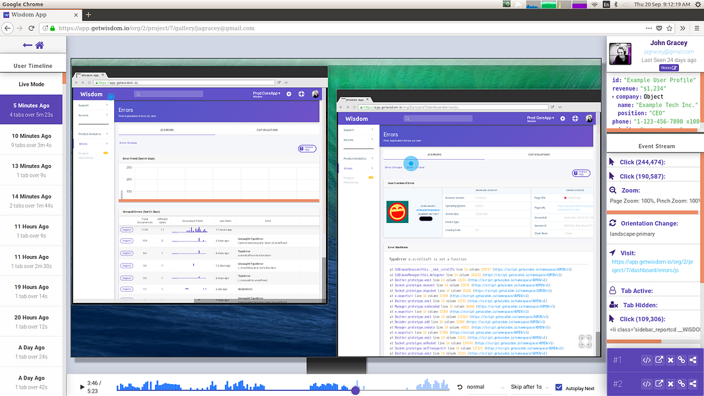The height and width of the screenshot is (396, 704).
Task: Open the browser hamburger menu
Action: pyautogui.click(x=697, y=28)
